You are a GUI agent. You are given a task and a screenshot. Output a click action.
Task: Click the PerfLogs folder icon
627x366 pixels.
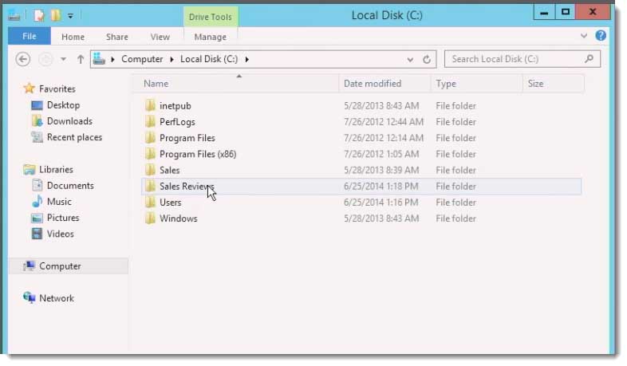(150, 121)
